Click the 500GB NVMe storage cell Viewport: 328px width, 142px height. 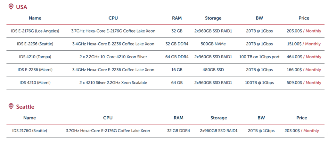[x=213, y=44]
